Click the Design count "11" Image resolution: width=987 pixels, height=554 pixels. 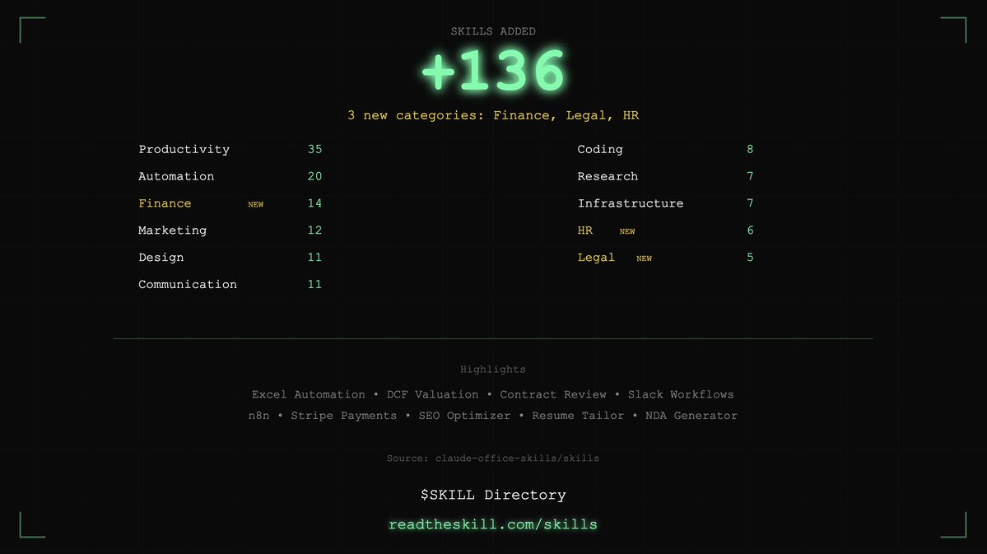(314, 258)
